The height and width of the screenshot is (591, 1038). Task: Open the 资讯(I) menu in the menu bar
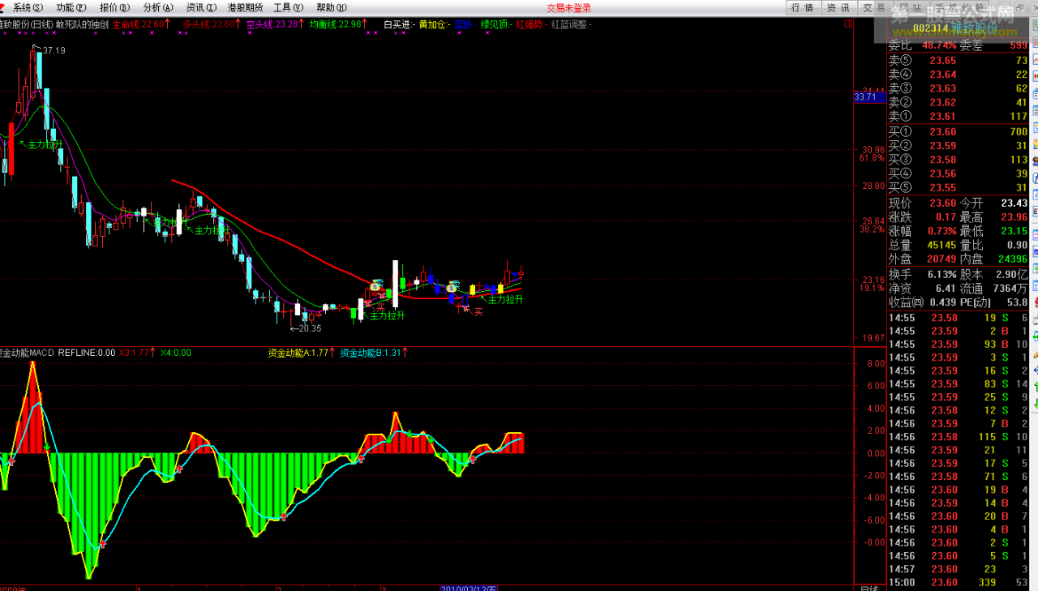click(200, 7)
